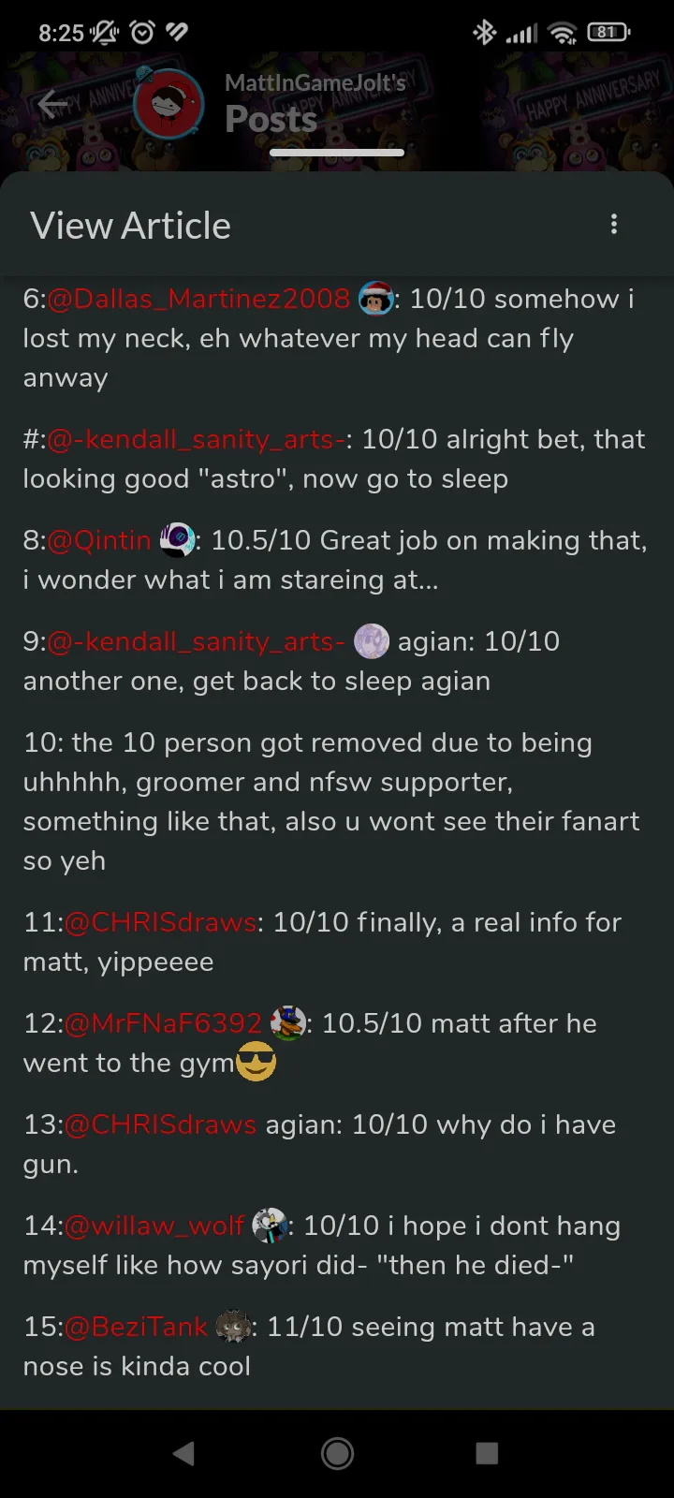The height and width of the screenshot is (1498, 674).
Task: Open @BeziTank mention link
Action: [137, 1327]
